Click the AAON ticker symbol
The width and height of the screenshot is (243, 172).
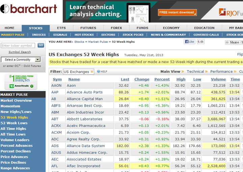click(56, 85)
